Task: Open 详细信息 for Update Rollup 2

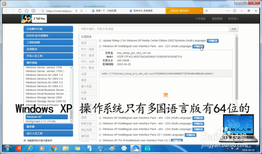Action: (x=213, y=41)
